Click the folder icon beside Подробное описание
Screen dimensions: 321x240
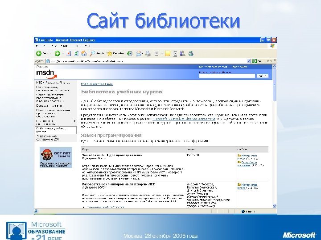click(239, 162)
